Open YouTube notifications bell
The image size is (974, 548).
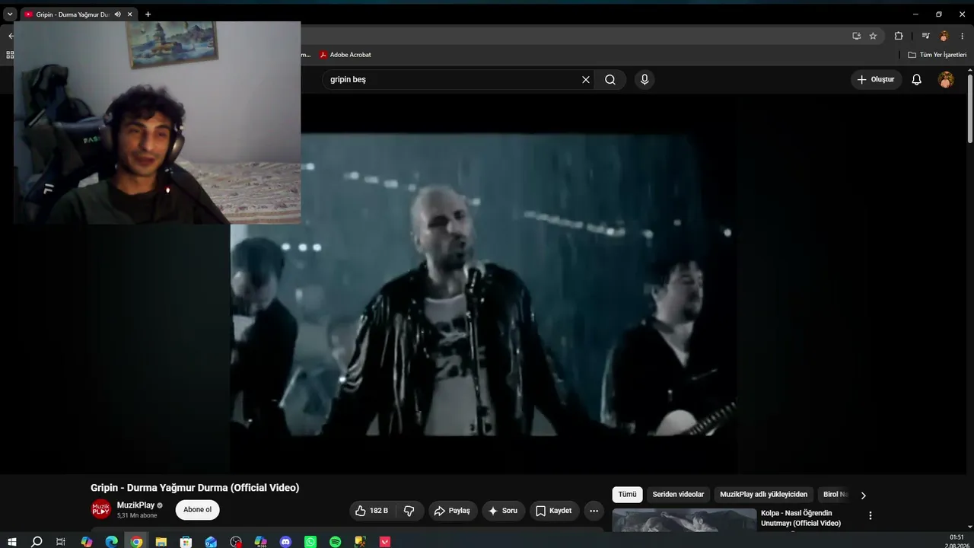(917, 79)
